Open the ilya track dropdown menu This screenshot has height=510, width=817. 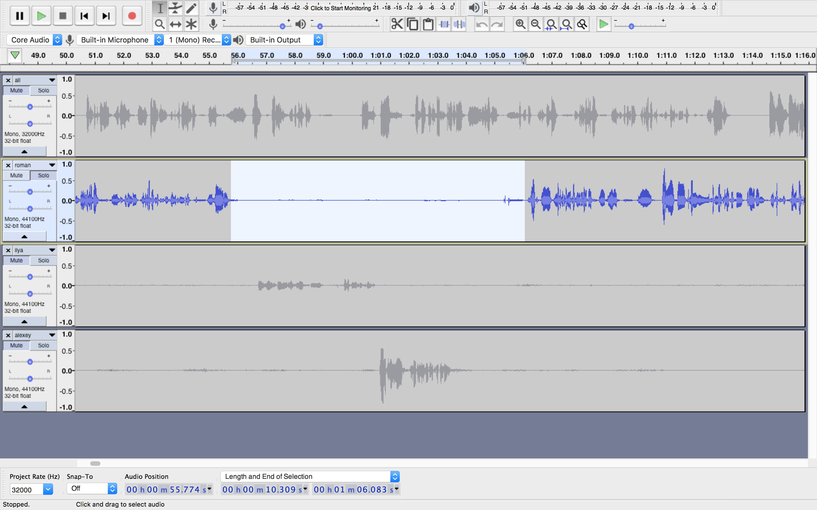coord(52,250)
